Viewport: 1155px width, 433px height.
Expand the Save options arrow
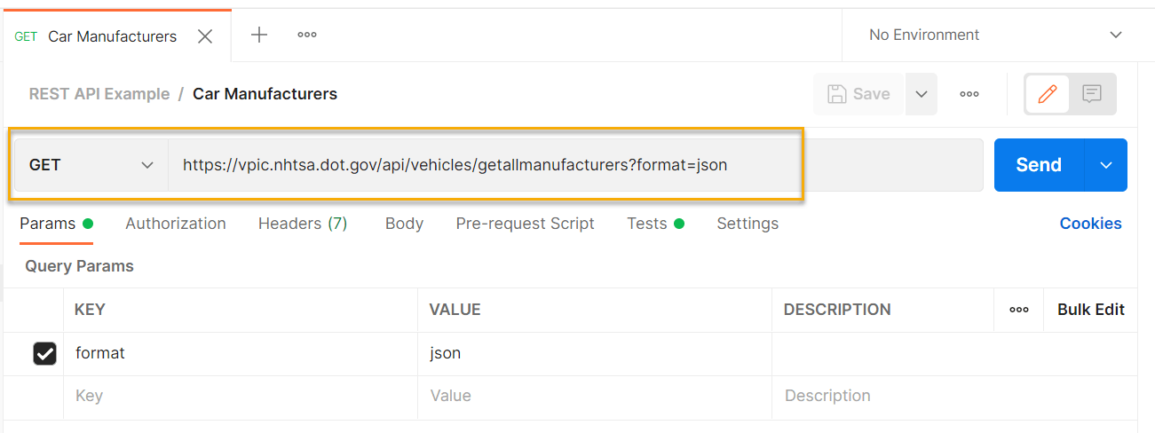(x=922, y=94)
